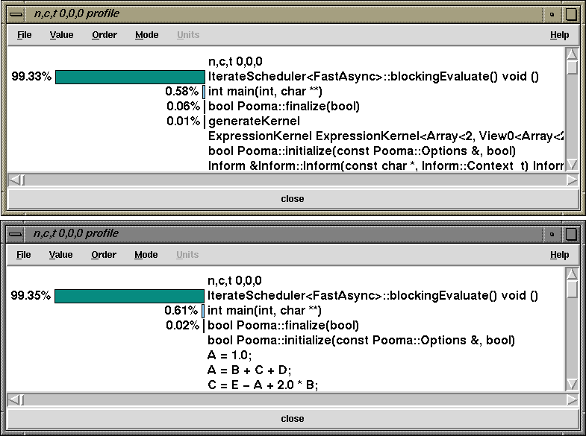Open Order menu in lower profile window
Viewport: 586px width, 436px height.
coord(104,255)
